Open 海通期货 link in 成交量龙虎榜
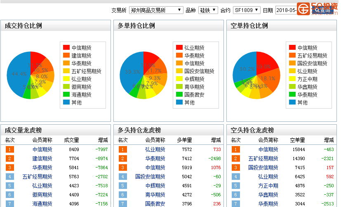This screenshot has height=207, width=341. pos(42,204)
